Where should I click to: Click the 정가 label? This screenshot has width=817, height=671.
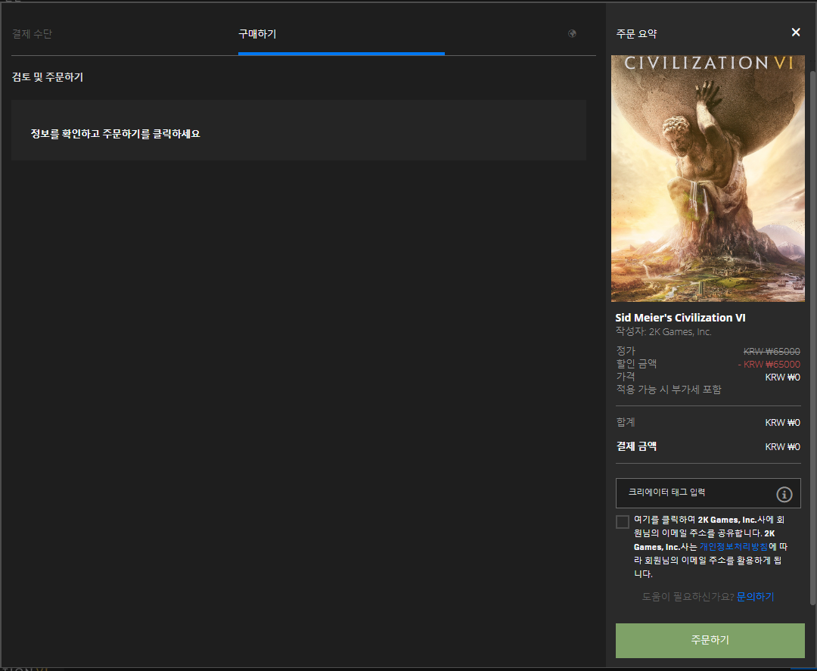click(626, 350)
